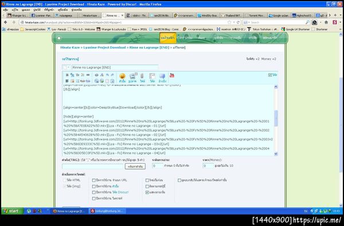
Task: Switch to the 'Highschool D...' tab
Action: [x=303, y=15]
